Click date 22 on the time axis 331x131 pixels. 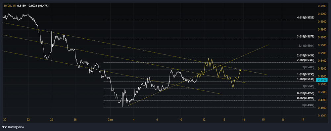click(x=28, y=120)
